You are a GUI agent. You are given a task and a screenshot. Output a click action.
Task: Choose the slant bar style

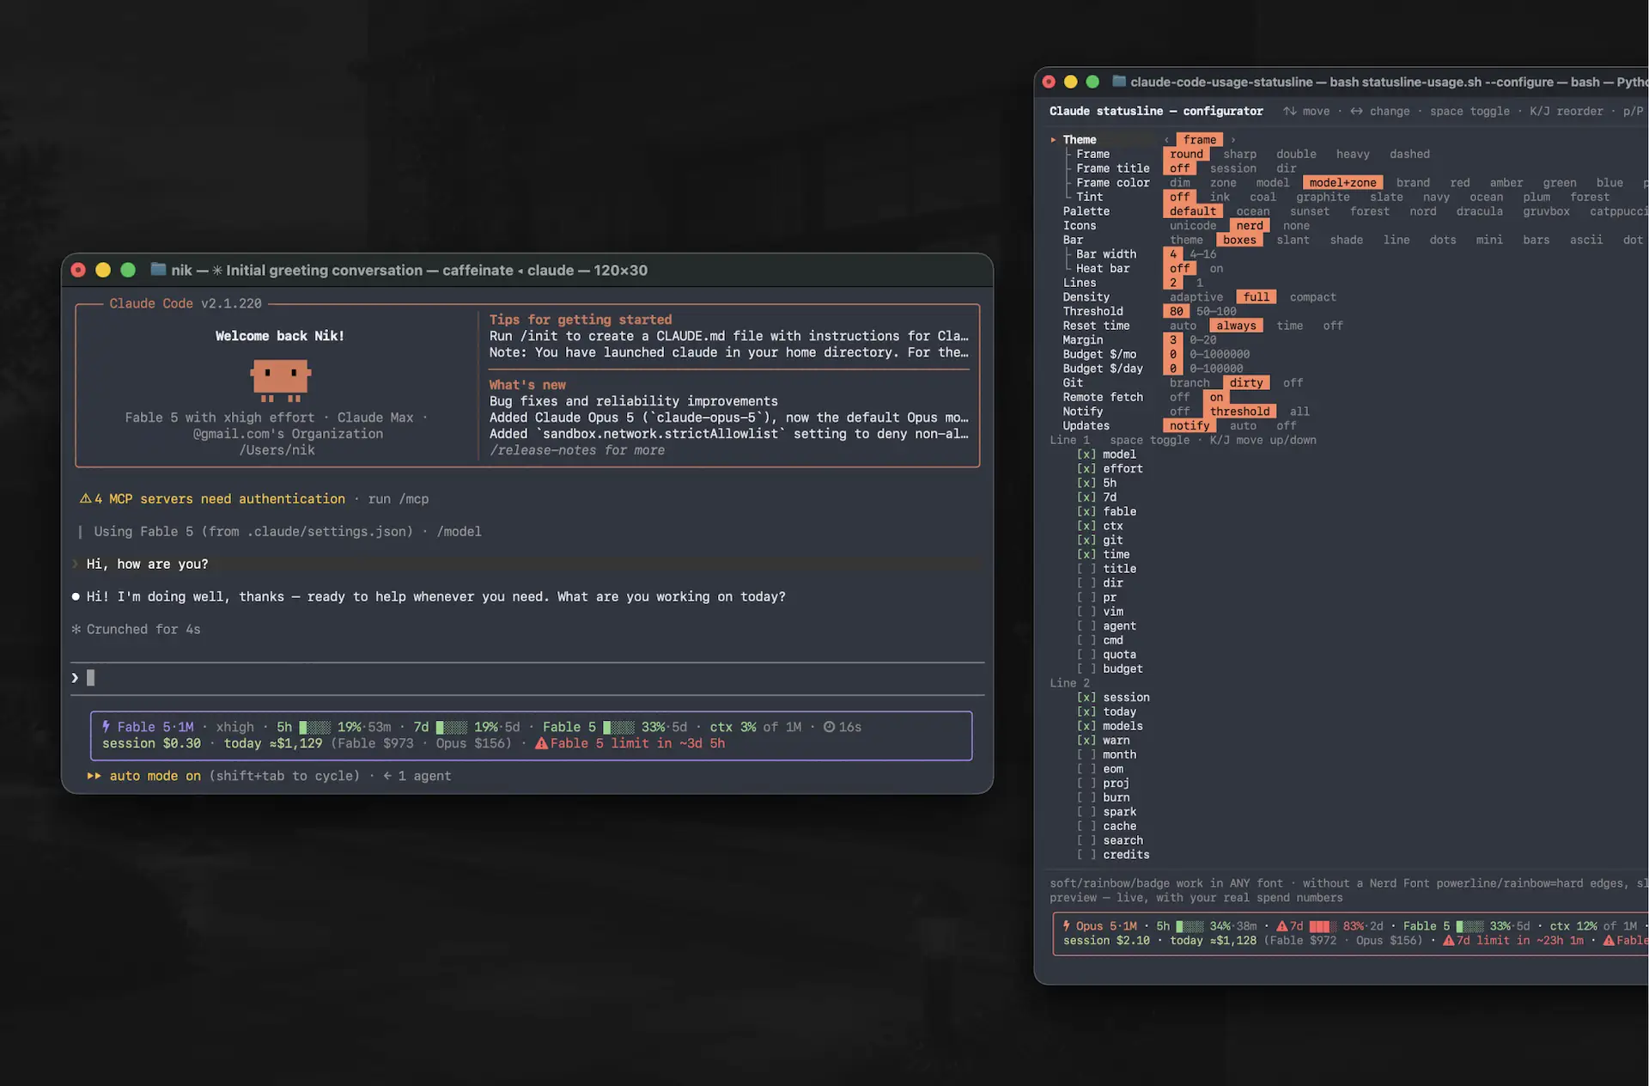point(1293,241)
